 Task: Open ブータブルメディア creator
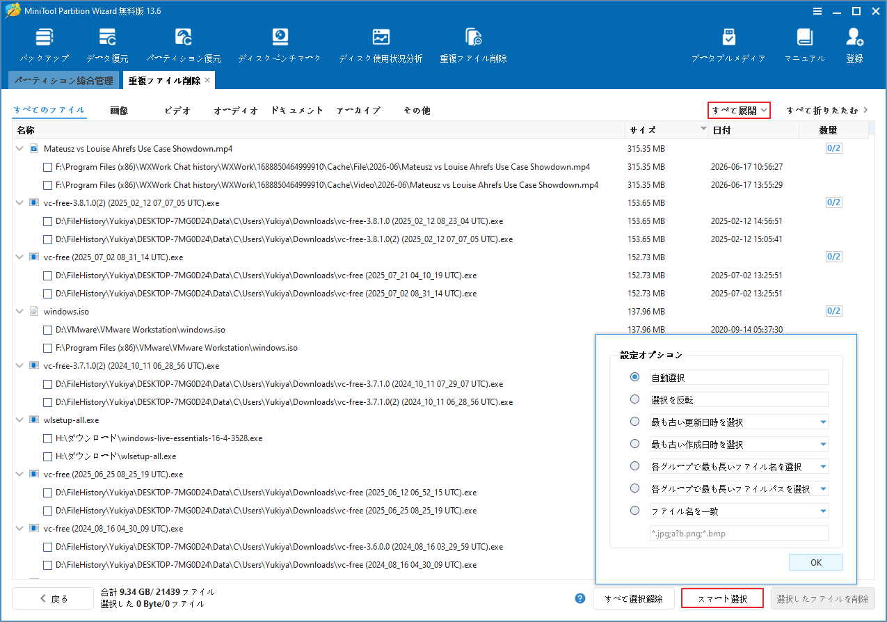coord(728,45)
